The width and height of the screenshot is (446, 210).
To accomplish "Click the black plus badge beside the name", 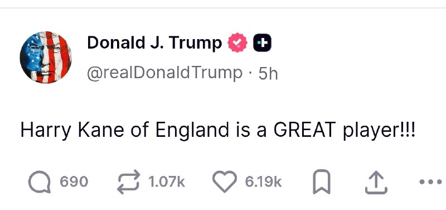I will pyautogui.click(x=262, y=43).
